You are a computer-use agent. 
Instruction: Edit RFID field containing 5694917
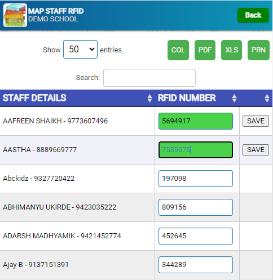tap(196, 121)
